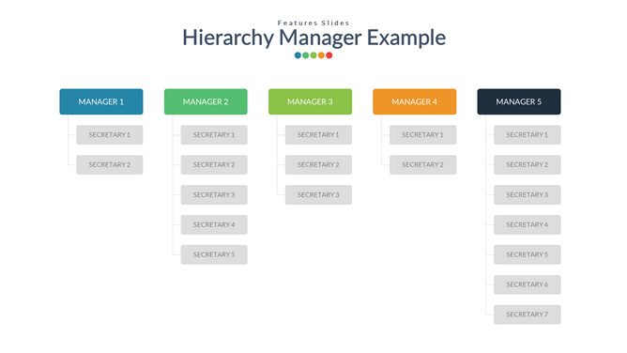Click Secretary 2 under Manager 1
This screenshot has height=353, width=627.
[110, 164]
